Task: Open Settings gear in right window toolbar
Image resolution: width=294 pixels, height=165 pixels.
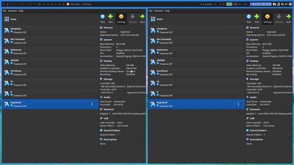Action: coord(267,16)
